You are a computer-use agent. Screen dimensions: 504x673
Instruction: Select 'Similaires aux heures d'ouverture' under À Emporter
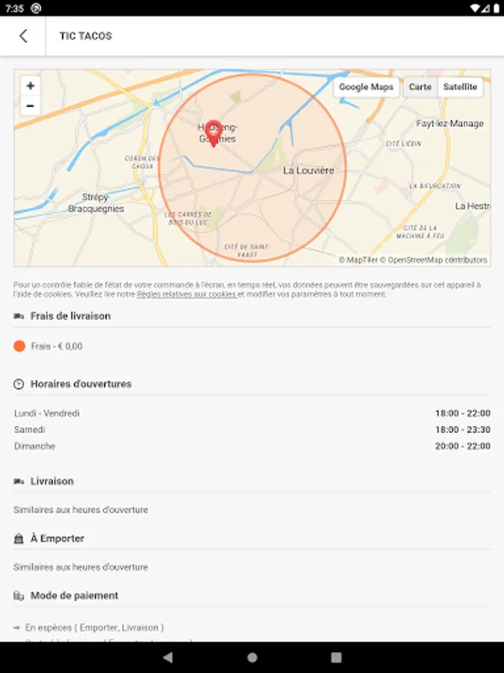tap(81, 567)
